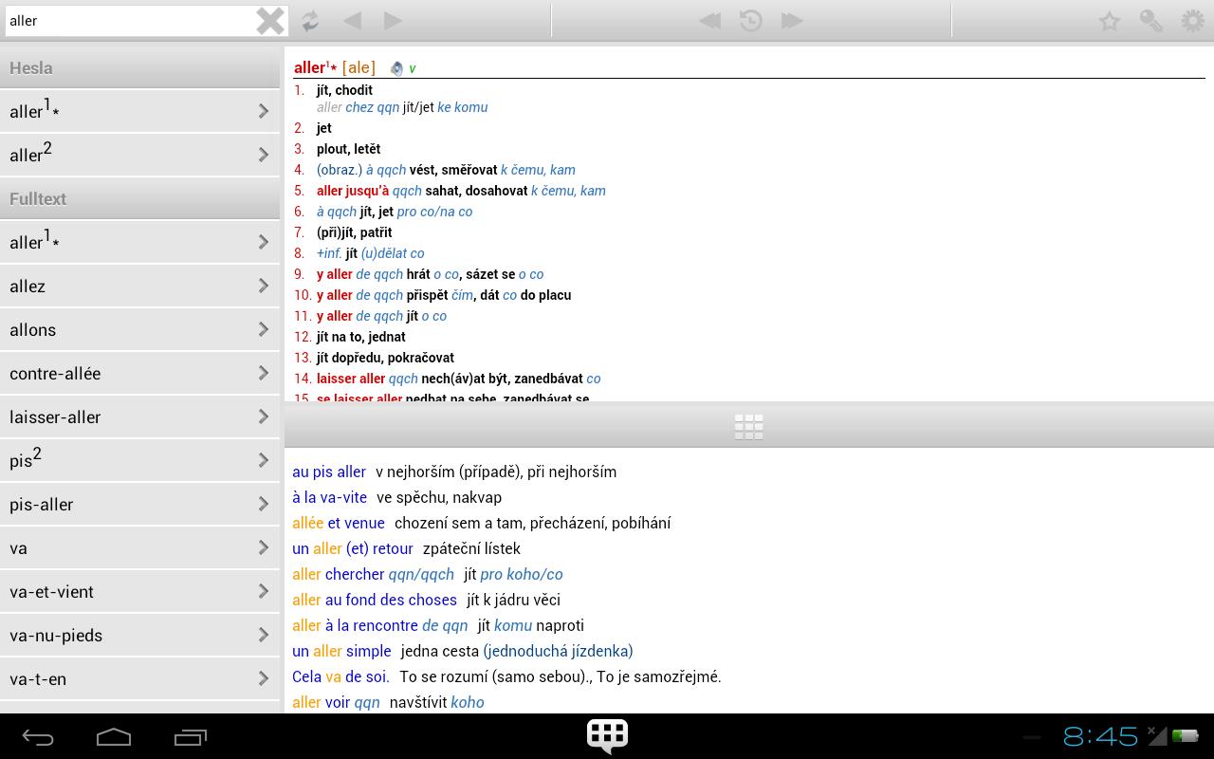Click the phrase un aller (et) retour
This screenshot has width=1214, height=759.
click(x=353, y=548)
